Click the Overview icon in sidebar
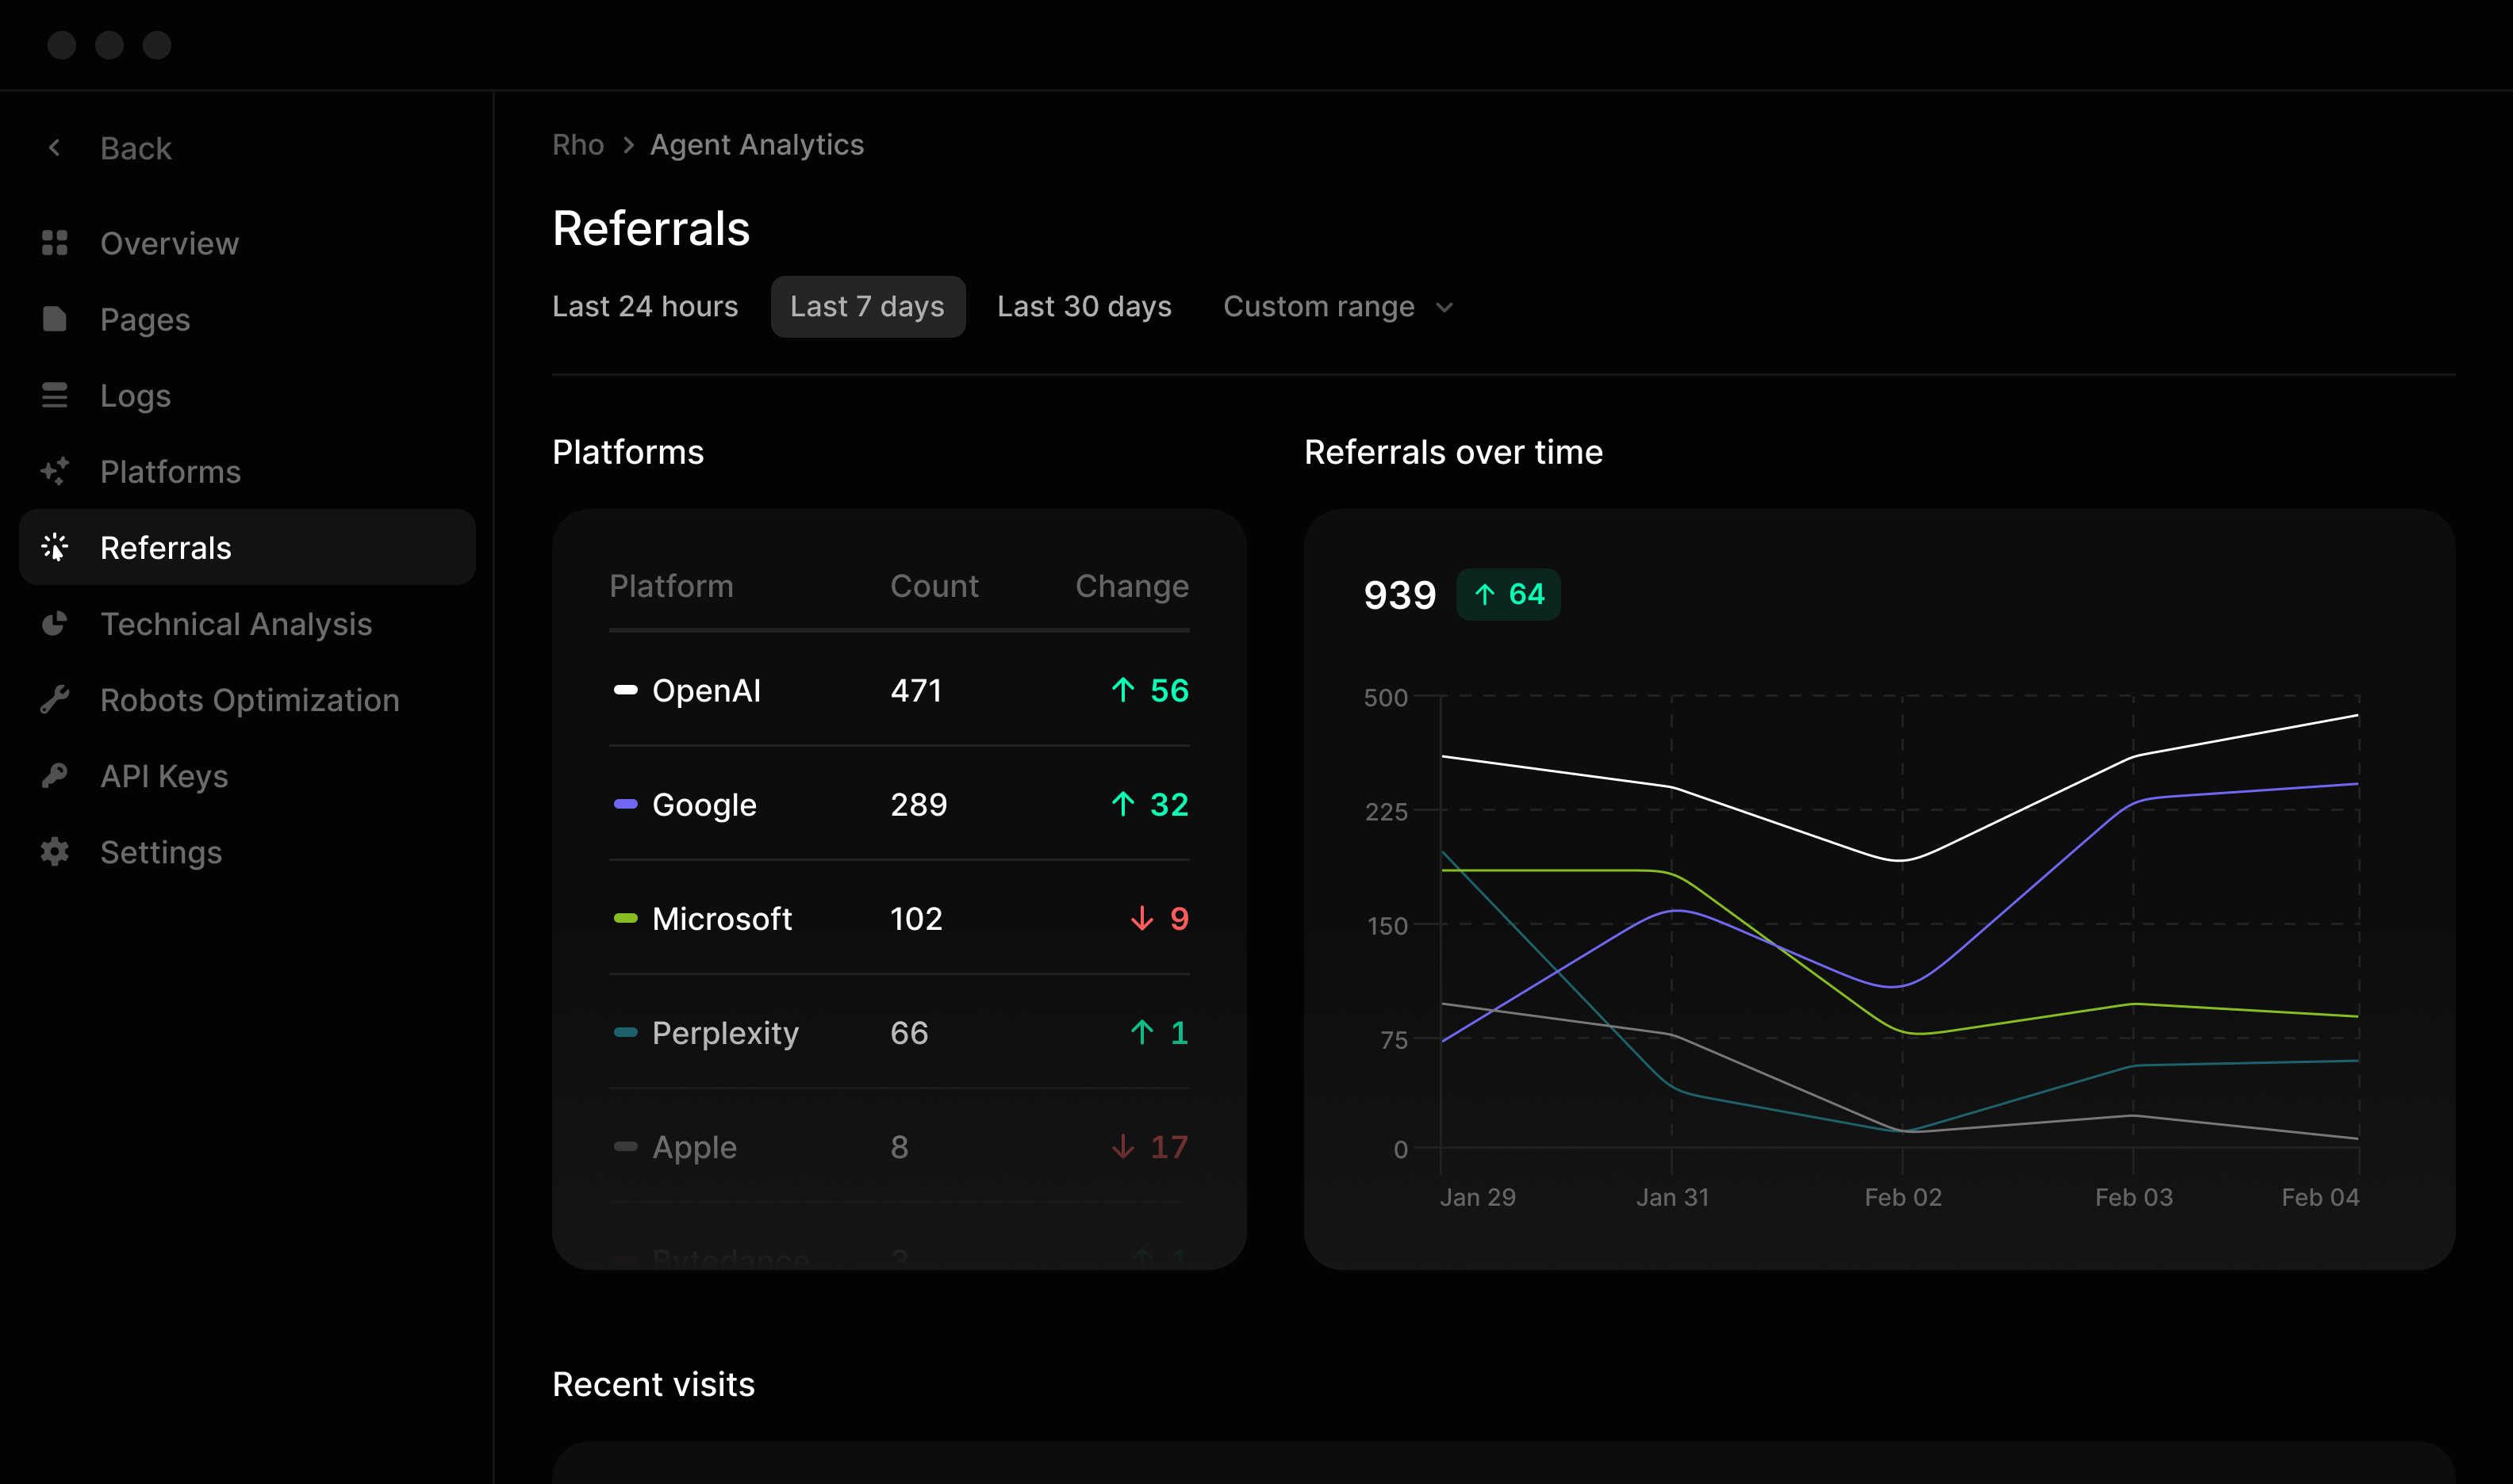Screen dimensions: 2513x1484 (53, 242)
